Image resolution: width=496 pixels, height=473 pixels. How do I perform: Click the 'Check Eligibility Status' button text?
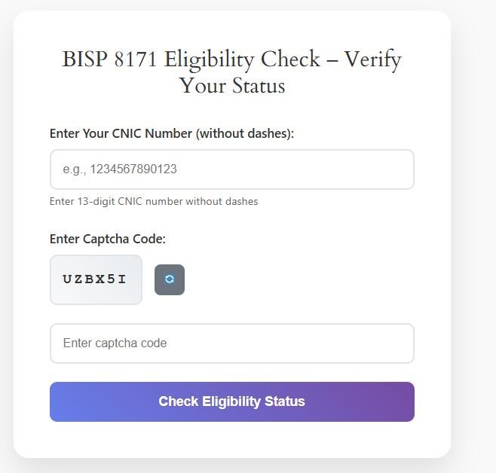point(231,401)
